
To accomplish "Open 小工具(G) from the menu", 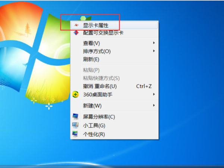I will point(94,125).
